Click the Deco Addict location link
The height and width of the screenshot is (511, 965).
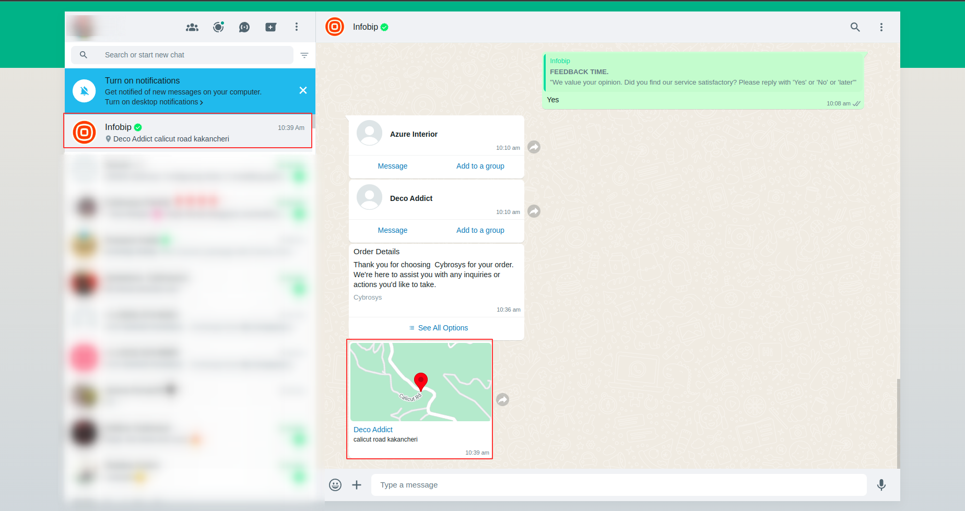pos(373,430)
